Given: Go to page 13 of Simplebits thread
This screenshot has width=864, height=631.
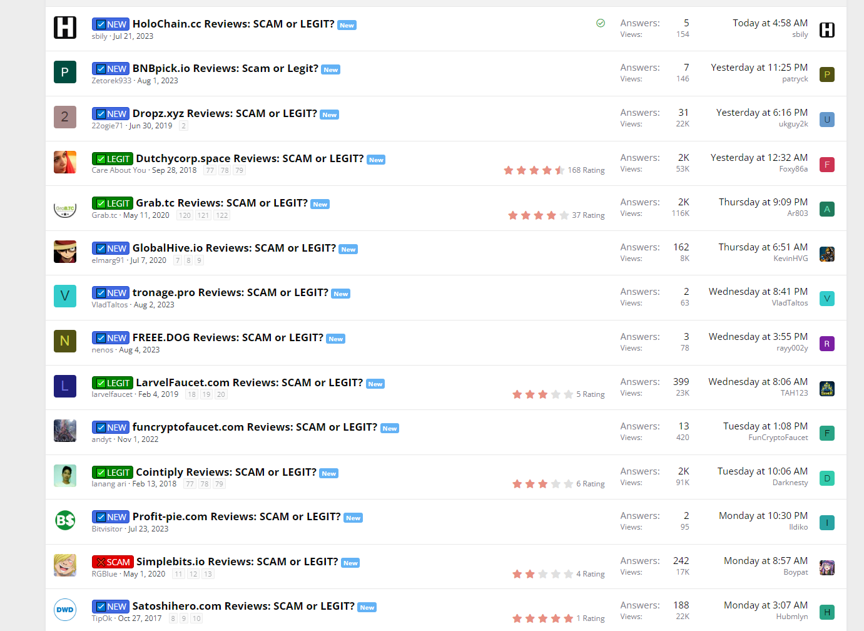Looking at the screenshot, I should [208, 574].
